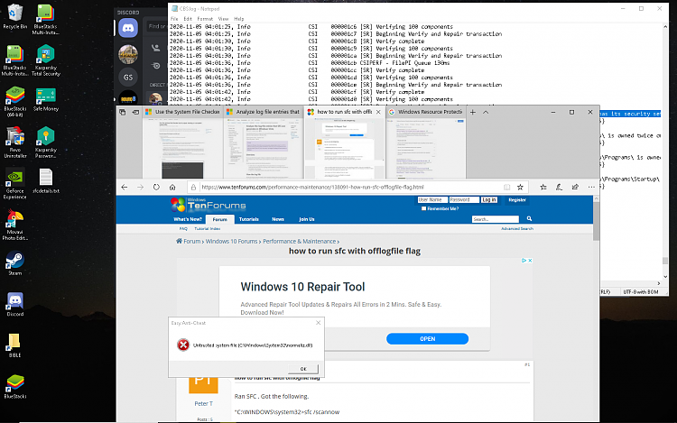This screenshot has width=677, height=423.
Task: Open Edge favorites hub icon
Action: 543,187
